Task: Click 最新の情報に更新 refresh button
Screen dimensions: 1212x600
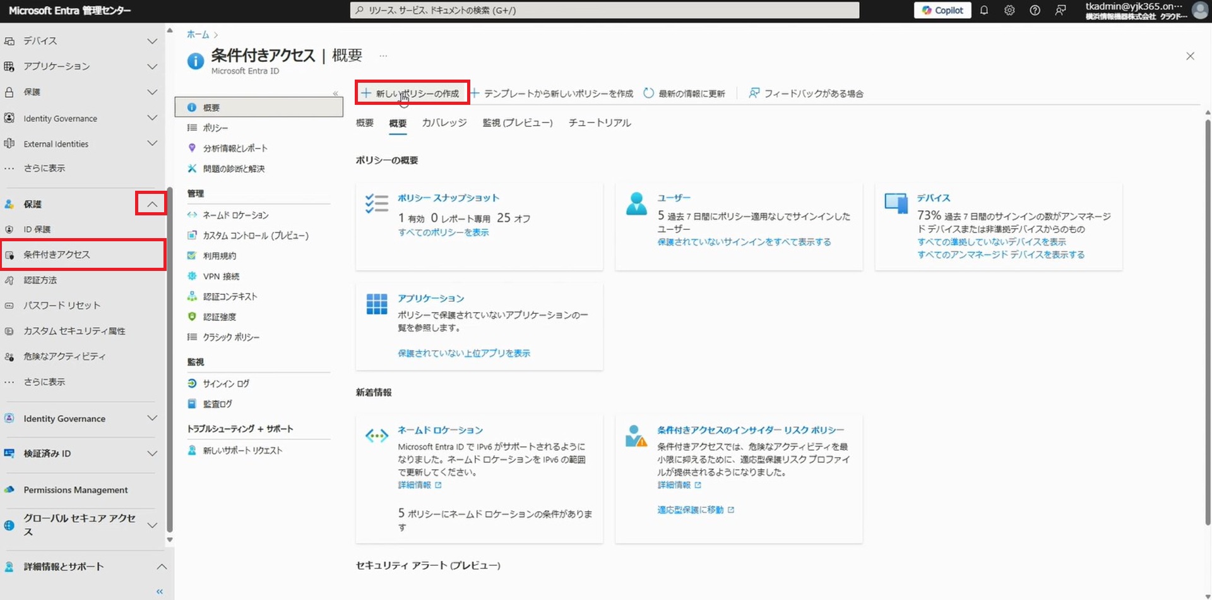Action: coord(684,93)
